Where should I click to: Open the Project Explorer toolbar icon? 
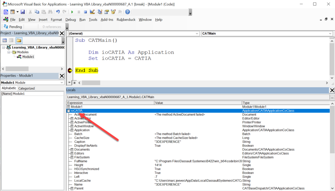100,12
